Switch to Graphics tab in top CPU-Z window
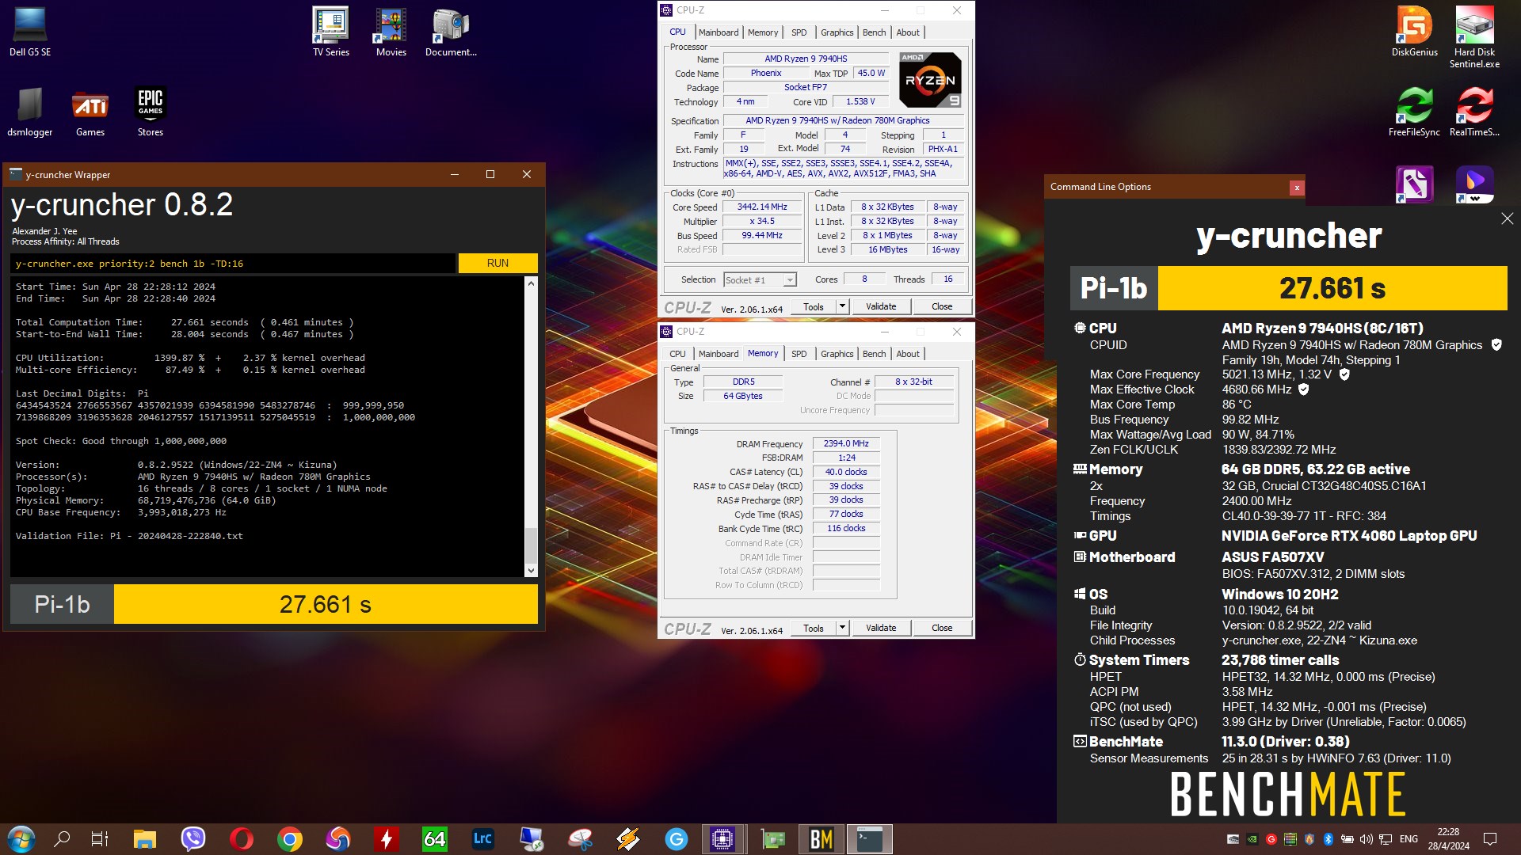 click(837, 32)
